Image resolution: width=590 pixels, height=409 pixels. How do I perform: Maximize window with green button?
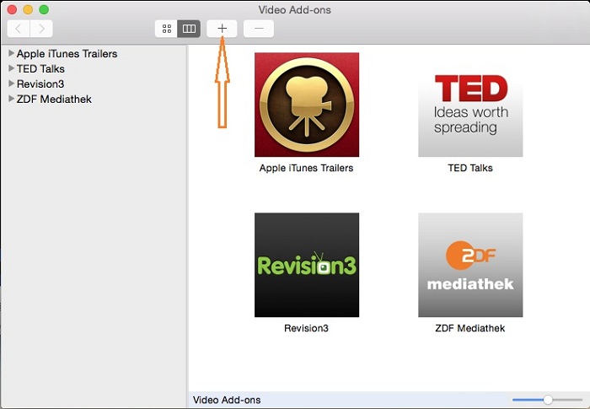[x=44, y=9]
